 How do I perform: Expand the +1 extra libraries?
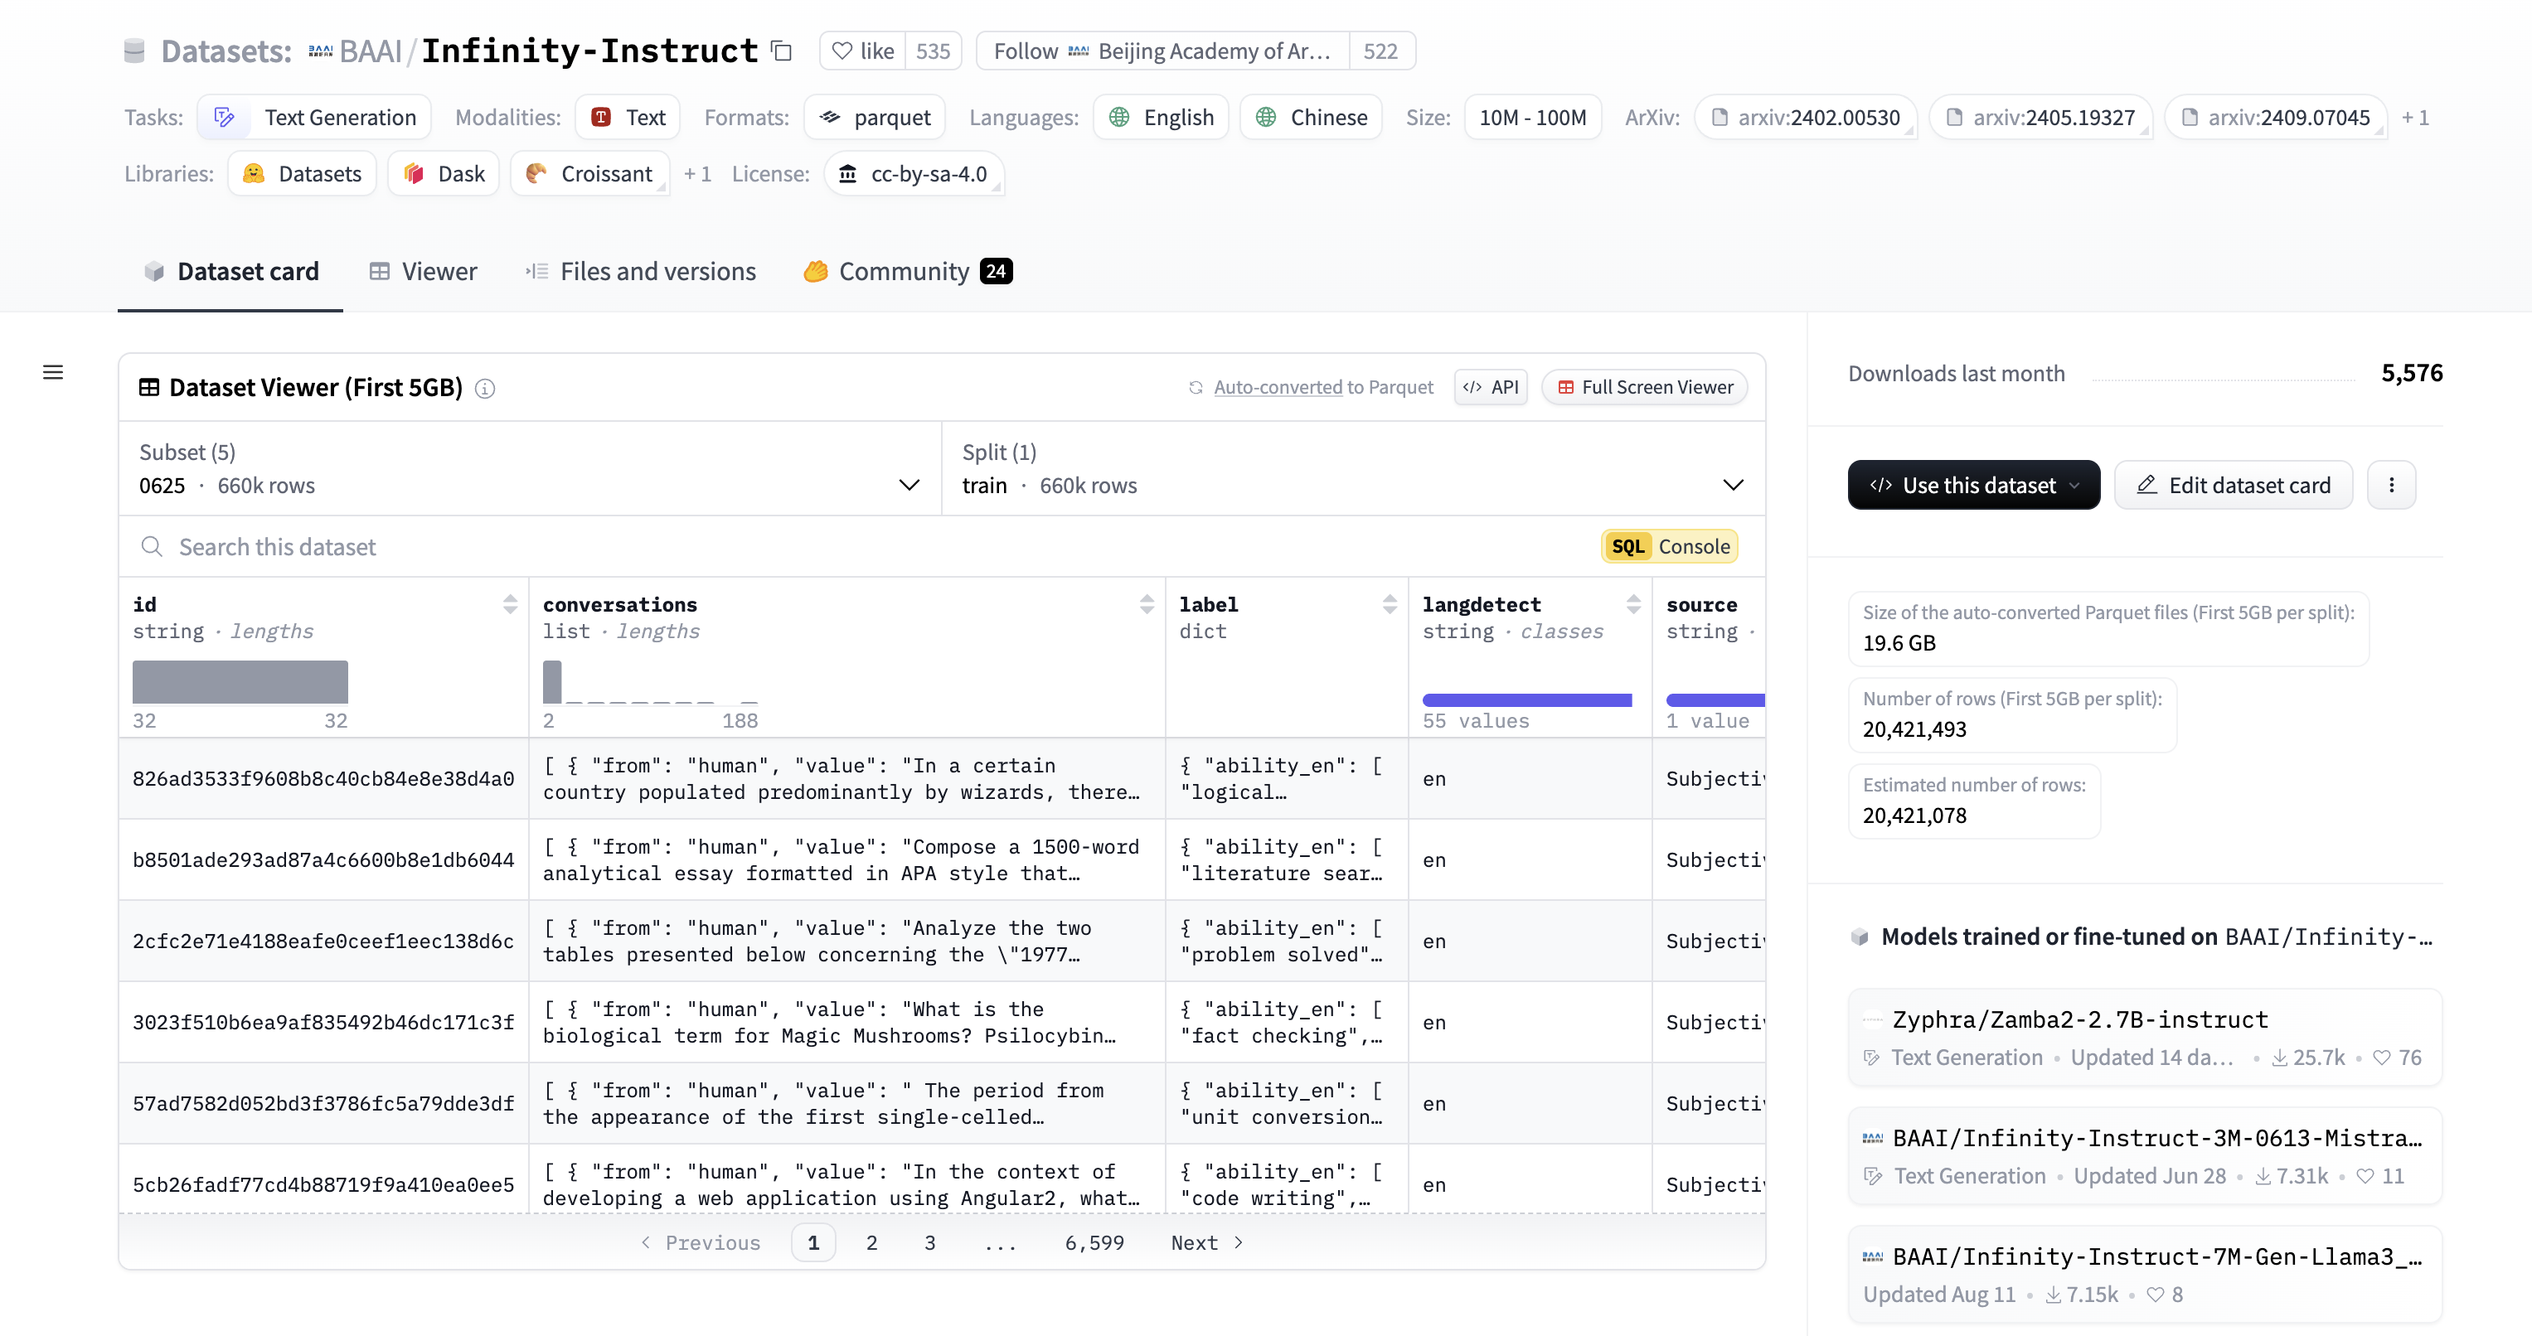pyautogui.click(x=697, y=174)
